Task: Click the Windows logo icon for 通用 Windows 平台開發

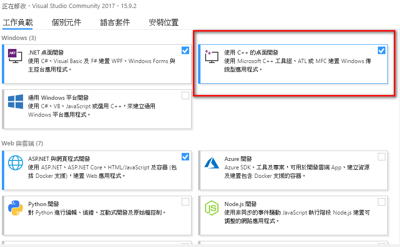Action: (16, 102)
